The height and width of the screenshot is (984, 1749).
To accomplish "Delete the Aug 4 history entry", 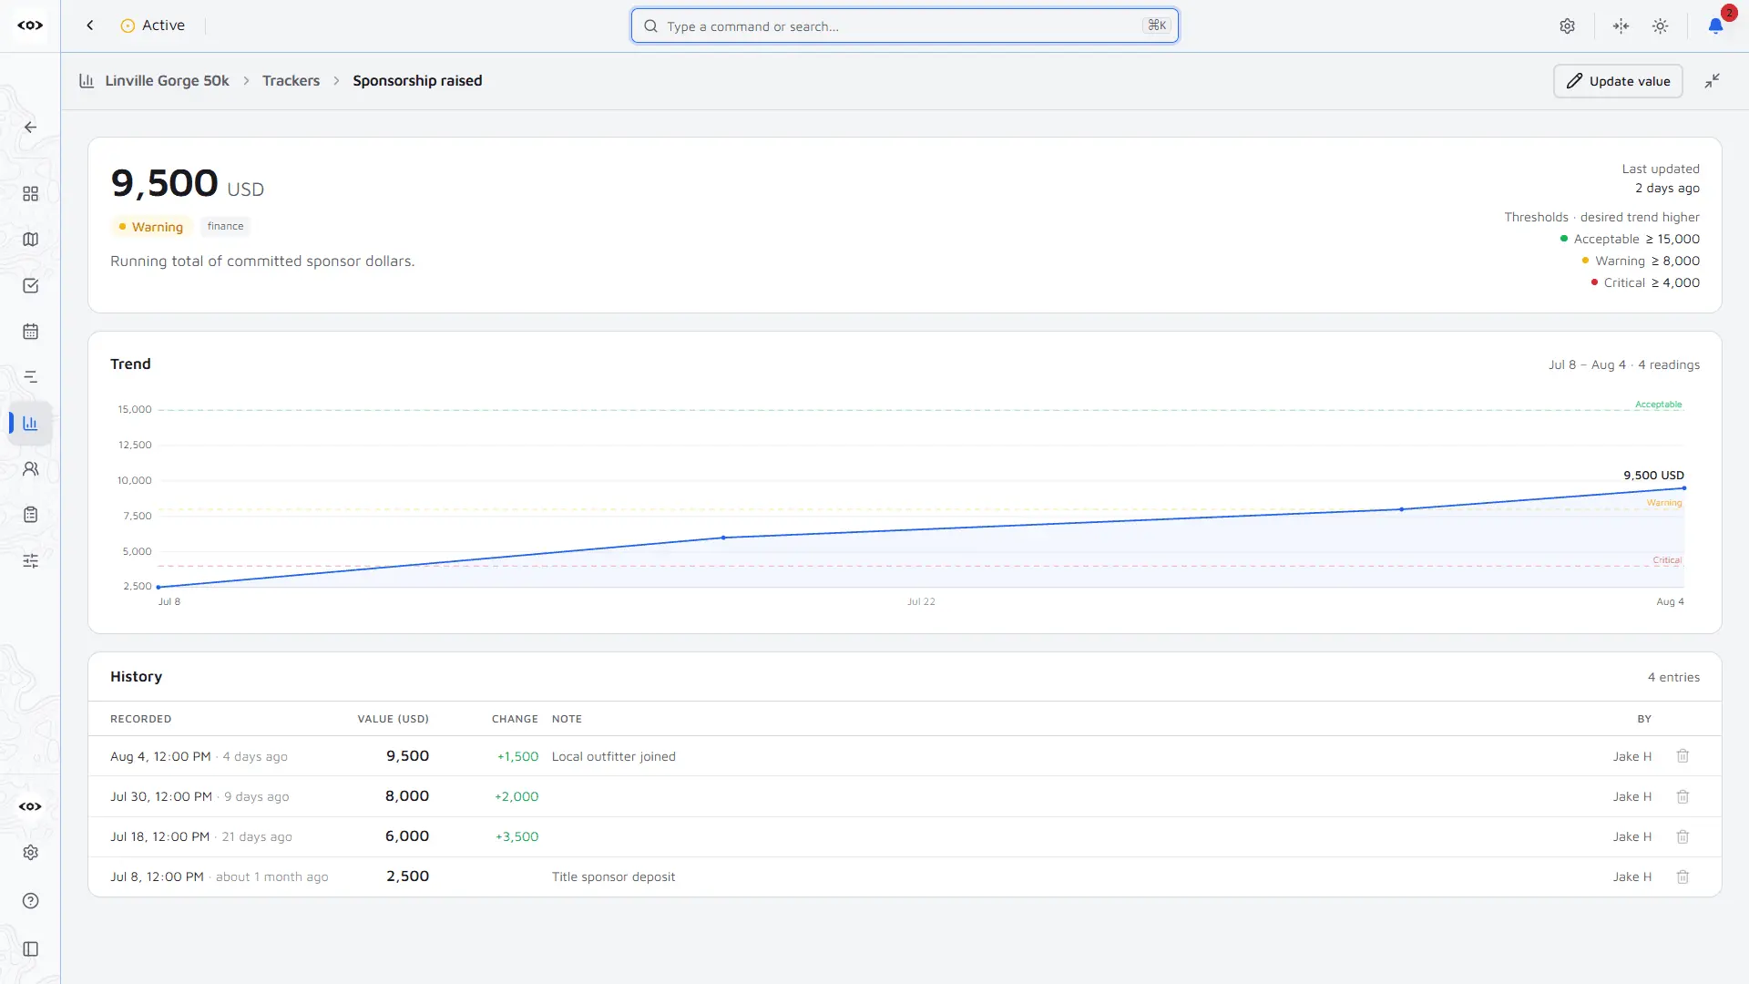I will 1683,756.
